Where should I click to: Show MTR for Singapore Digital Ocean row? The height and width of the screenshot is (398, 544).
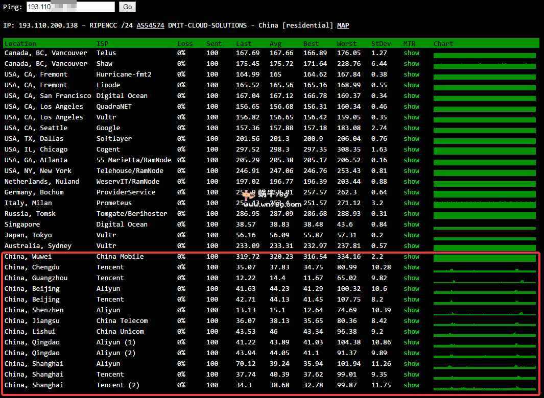point(411,225)
